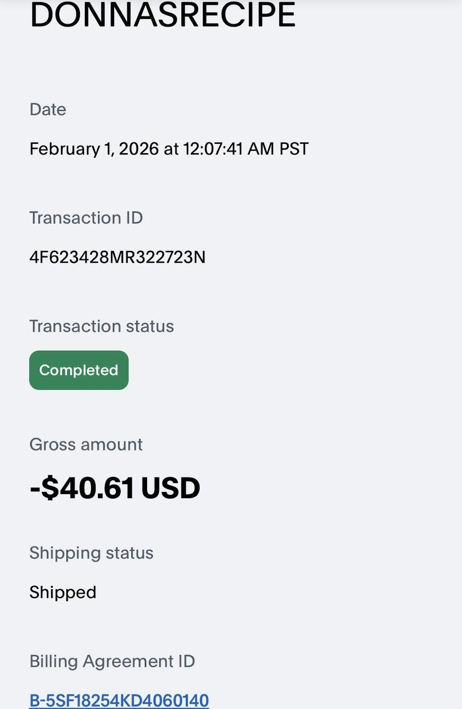Open the B-5SF18254KD4060140 billing agreement link
This screenshot has width=462, height=709.
coord(119,700)
